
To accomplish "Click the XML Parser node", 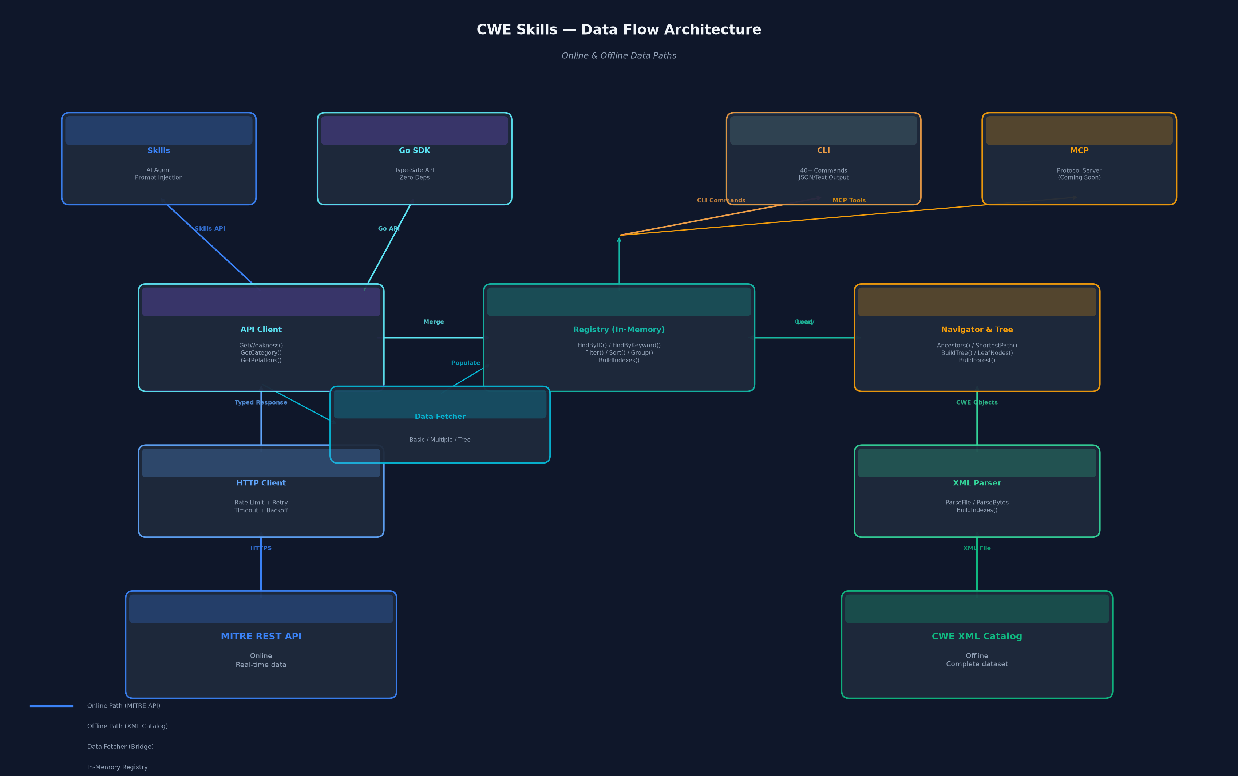I will tap(977, 491).
